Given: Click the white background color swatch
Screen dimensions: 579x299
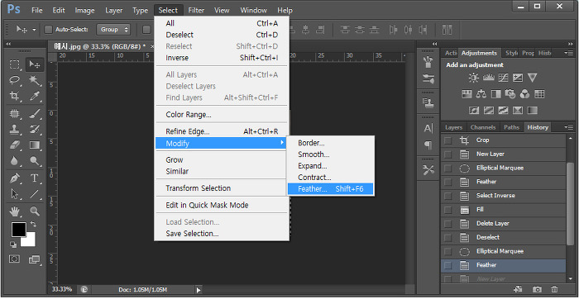Looking at the screenshot, I should [x=31, y=241].
